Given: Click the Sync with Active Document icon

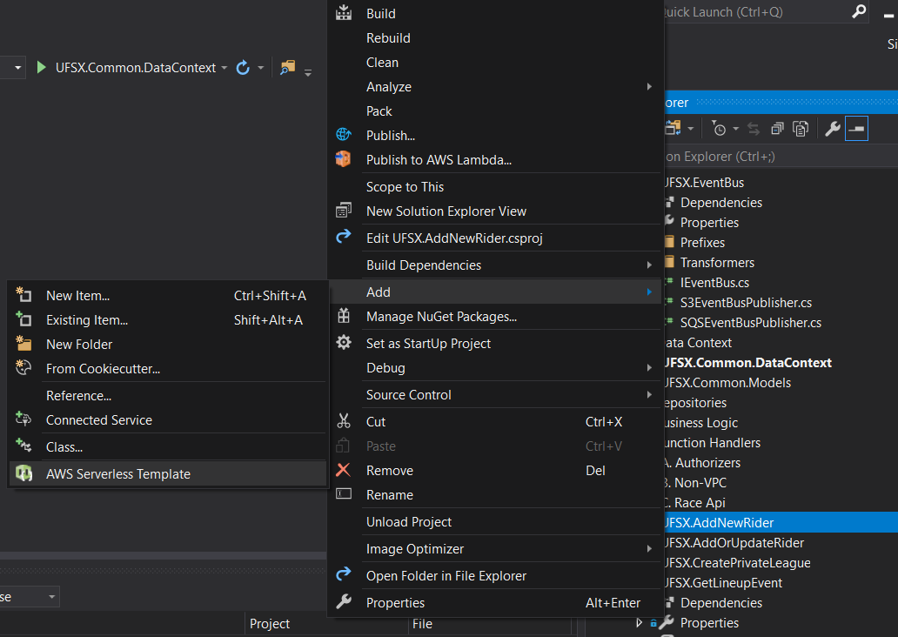Looking at the screenshot, I should pos(754,128).
